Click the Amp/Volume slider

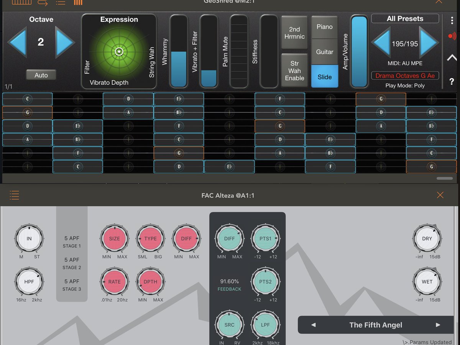(x=359, y=51)
